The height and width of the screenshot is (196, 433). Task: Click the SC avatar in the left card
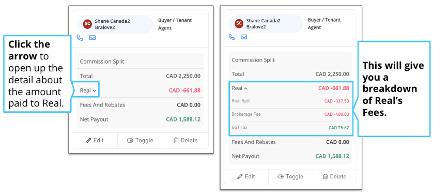(x=87, y=24)
